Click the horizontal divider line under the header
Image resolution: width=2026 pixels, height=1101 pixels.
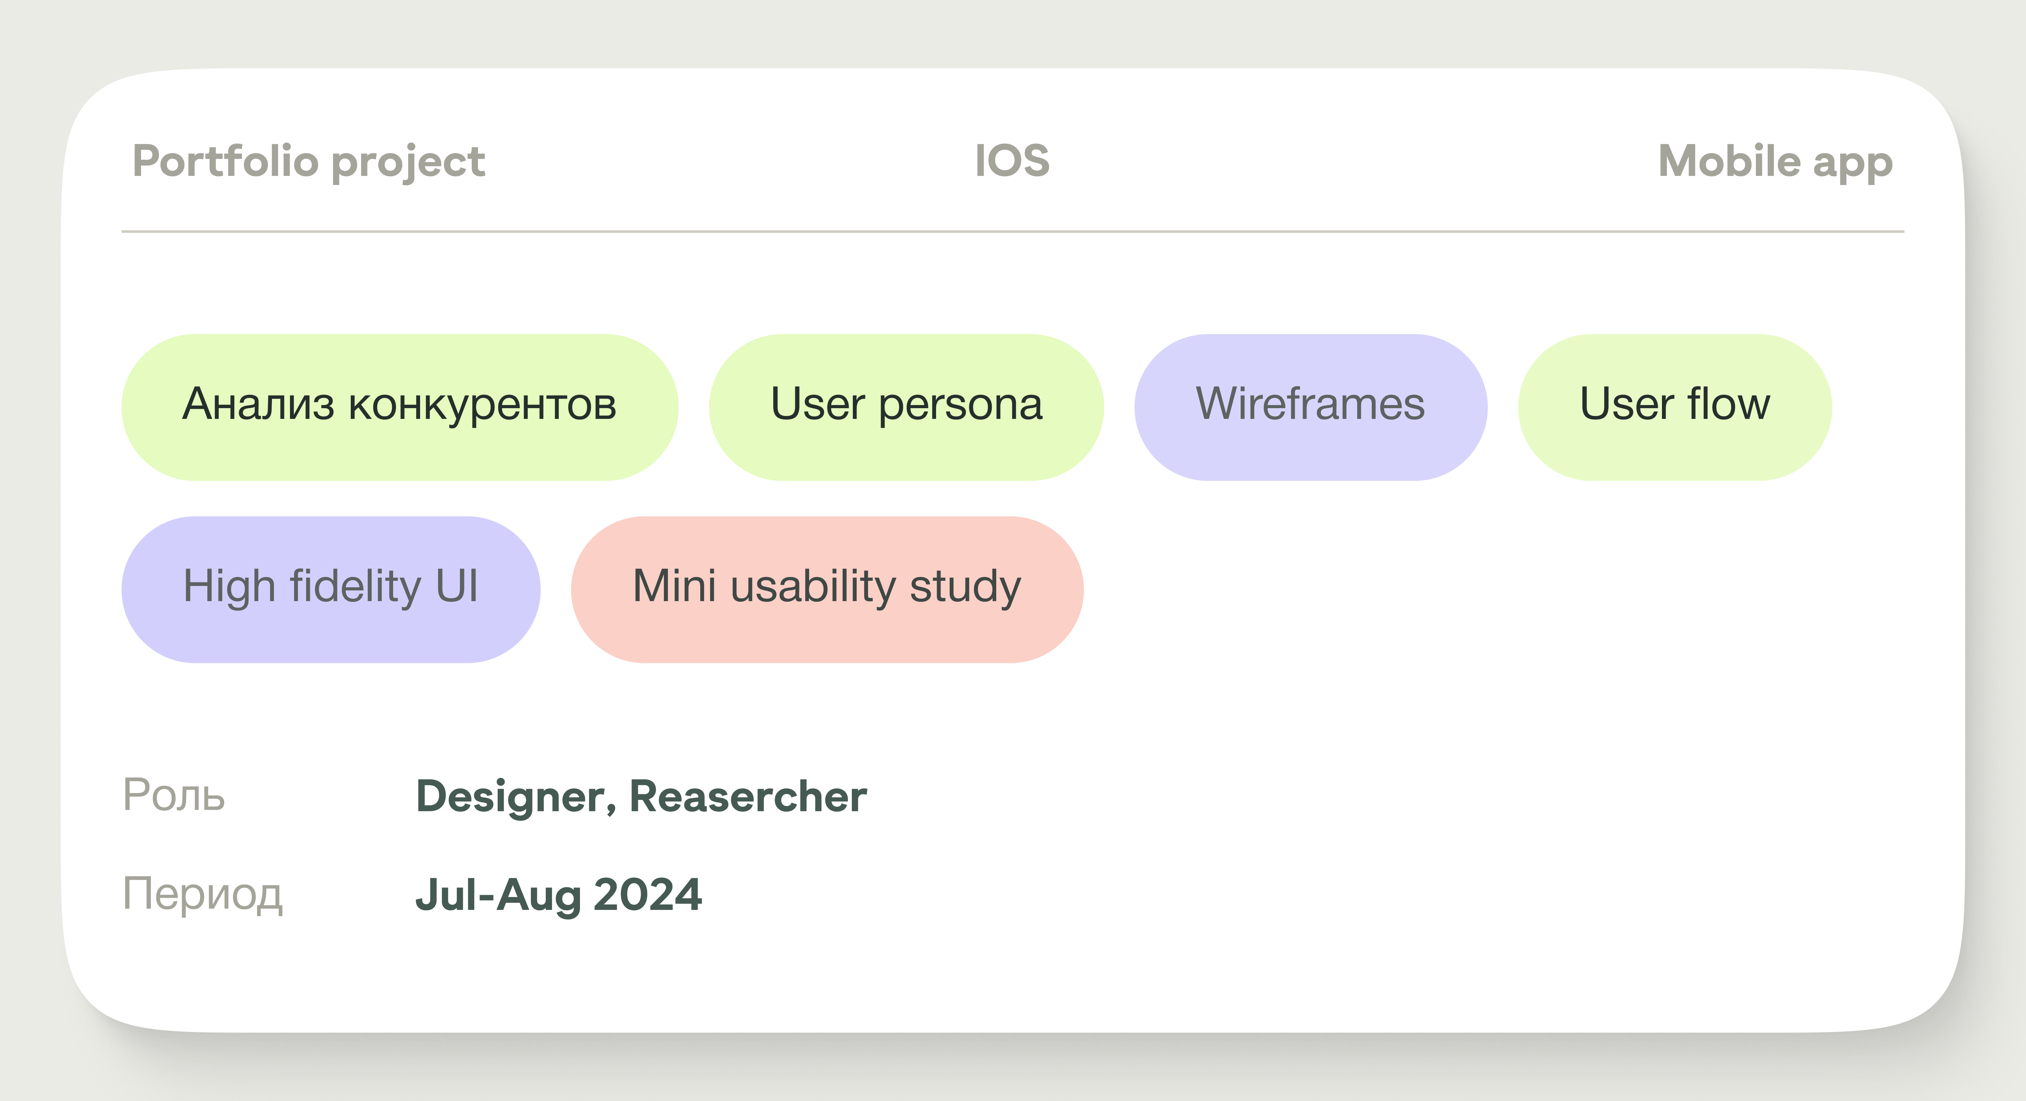click(1012, 232)
